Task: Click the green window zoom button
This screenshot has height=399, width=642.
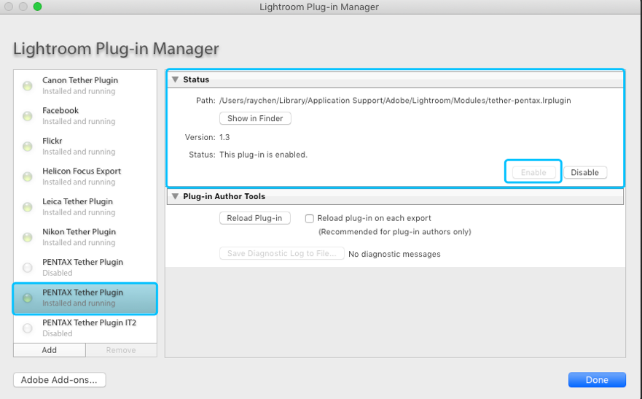Action: (37, 7)
